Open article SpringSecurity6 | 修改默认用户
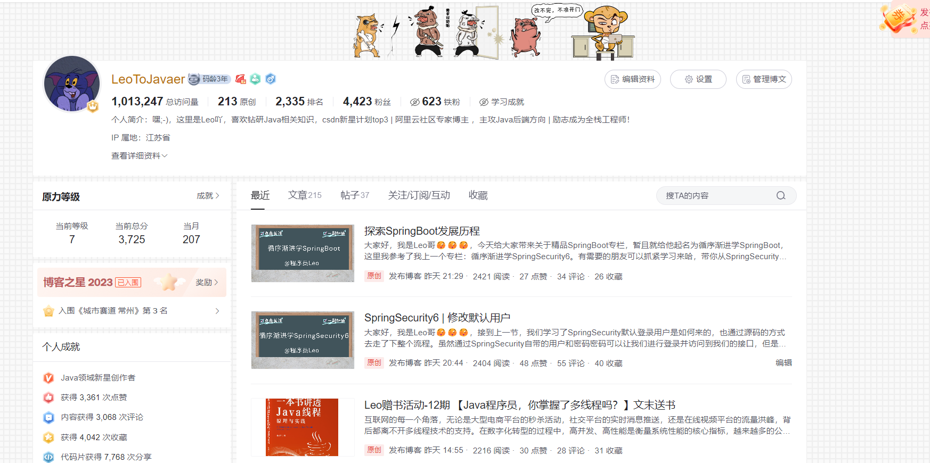The width and height of the screenshot is (930, 463). (437, 318)
